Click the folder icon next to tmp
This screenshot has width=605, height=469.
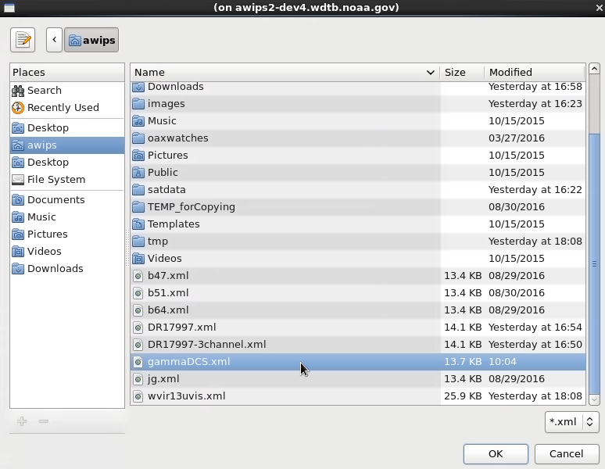pyautogui.click(x=138, y=242)
